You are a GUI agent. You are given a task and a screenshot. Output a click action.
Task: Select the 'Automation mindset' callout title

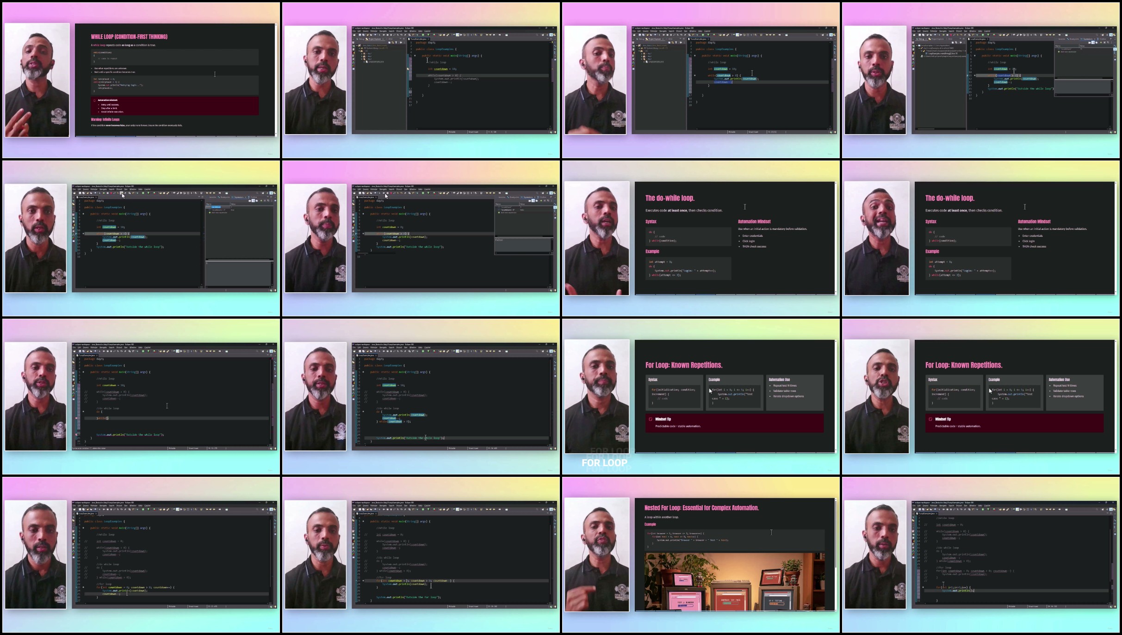[x=108, y=100]
